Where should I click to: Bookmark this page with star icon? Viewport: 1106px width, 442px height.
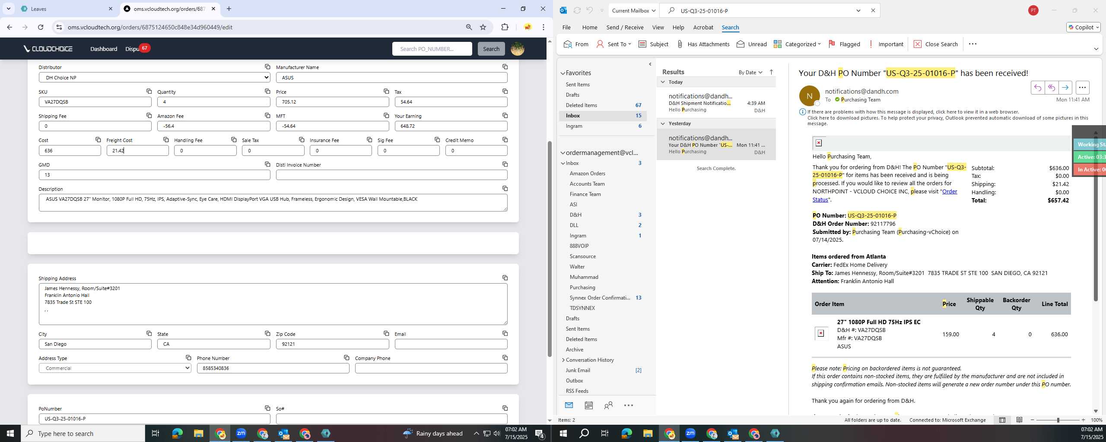pyautogui.click(x=483, y=27)
